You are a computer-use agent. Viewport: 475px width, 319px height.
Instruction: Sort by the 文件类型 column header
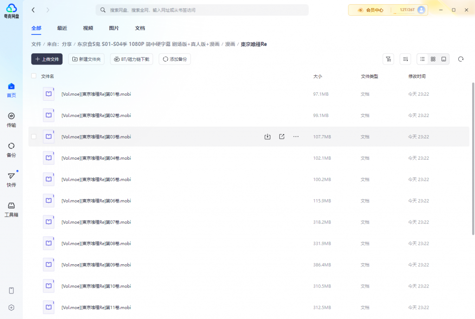(369, 76)
